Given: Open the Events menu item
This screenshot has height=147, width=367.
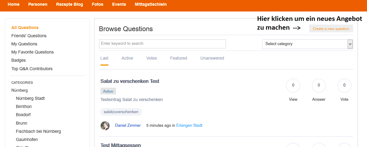Looking at the screenshot, I should click(119, 5).
